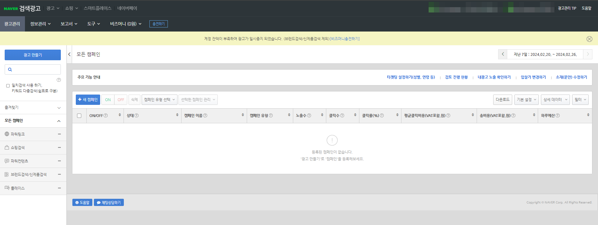The image size is (598, 225).
Task: Click the search magnifier icon in sidebar
Action: click(10, 70)
